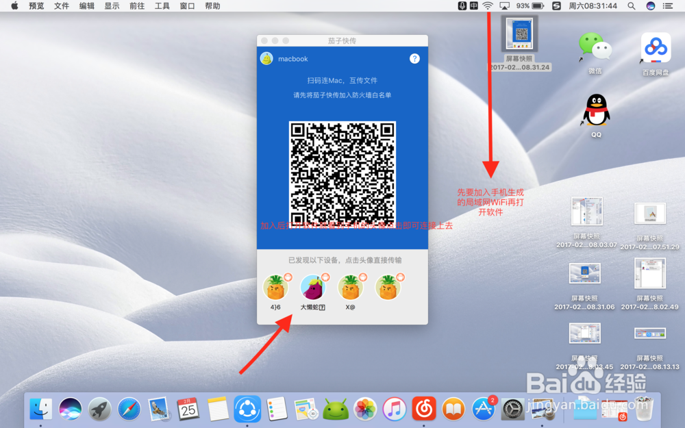The width and height of the screenshot is (685, 428).
Task: Open NetEase Cloud Music in Dock
Action: click(x=424, y=410)
